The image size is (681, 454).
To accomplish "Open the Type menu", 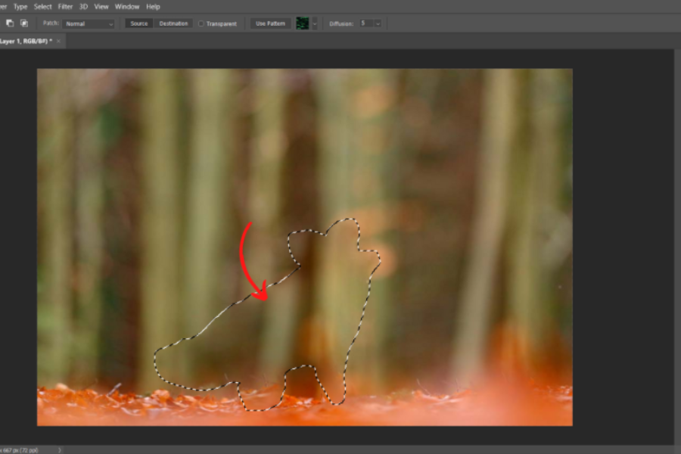I will tap(20, 6).
